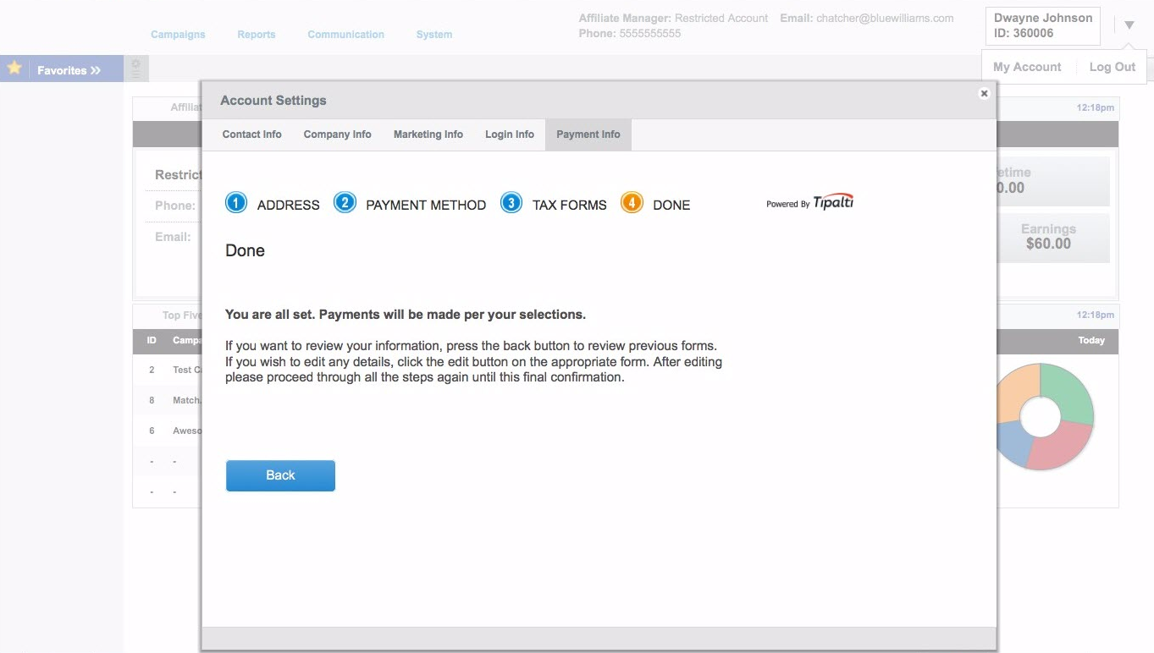Click the My Account option
1154x653 pixels.
pos(1026,66)
